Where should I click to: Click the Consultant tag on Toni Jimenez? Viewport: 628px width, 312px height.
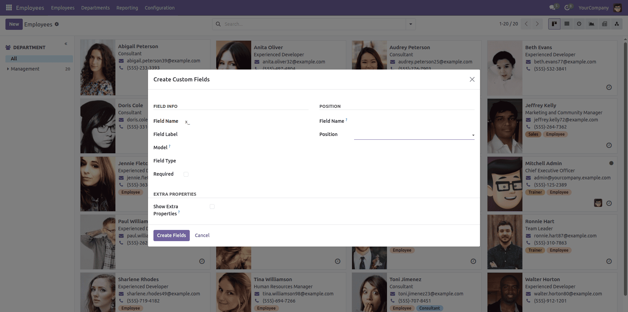(429, 308)
